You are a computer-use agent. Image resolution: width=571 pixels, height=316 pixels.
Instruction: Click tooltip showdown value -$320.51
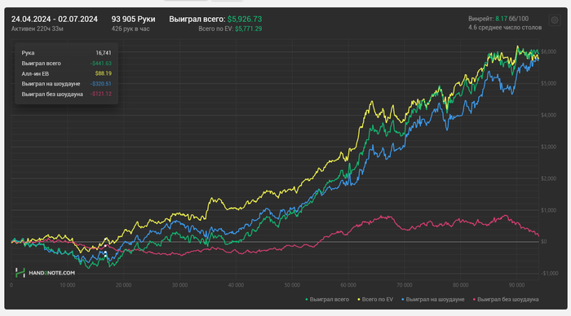[101, 84]
